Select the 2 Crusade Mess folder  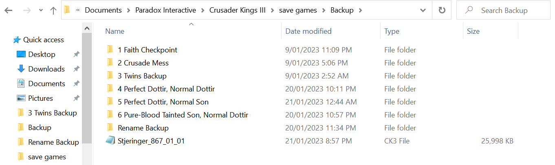(x=143, y=63)
